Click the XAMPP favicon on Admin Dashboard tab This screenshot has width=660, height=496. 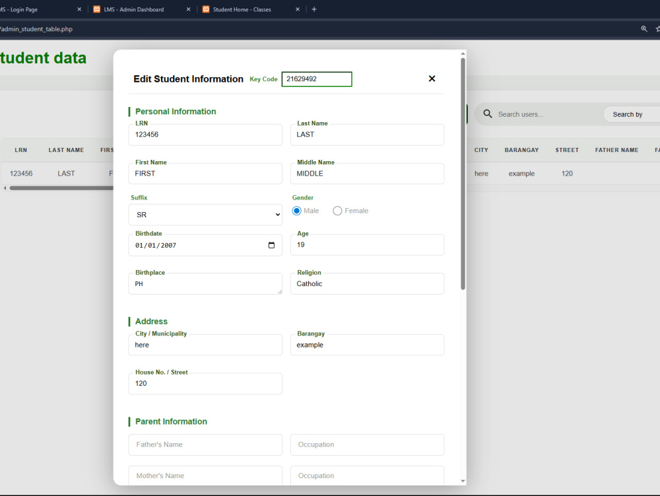click(97, 9)
